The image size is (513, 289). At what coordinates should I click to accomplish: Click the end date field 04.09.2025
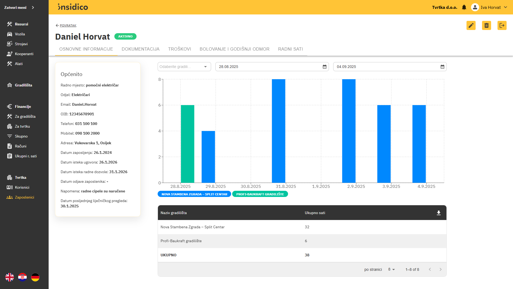pyautogui.click(x=385, y=67)
